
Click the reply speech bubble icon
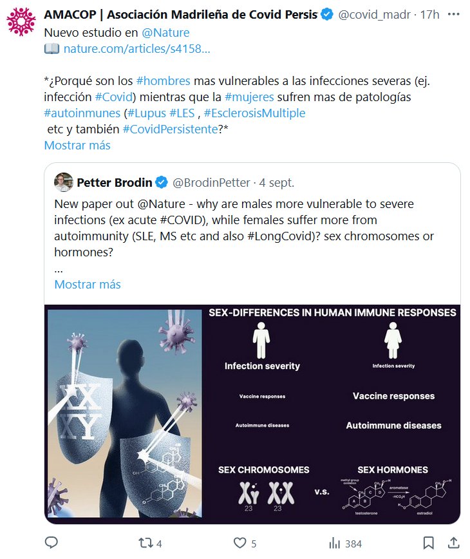point(52,543)
